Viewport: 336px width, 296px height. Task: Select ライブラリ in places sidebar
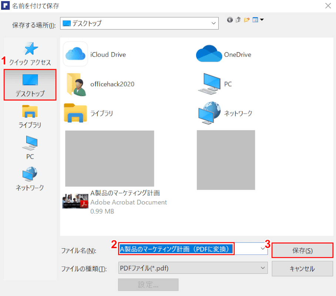coord(30,117)
